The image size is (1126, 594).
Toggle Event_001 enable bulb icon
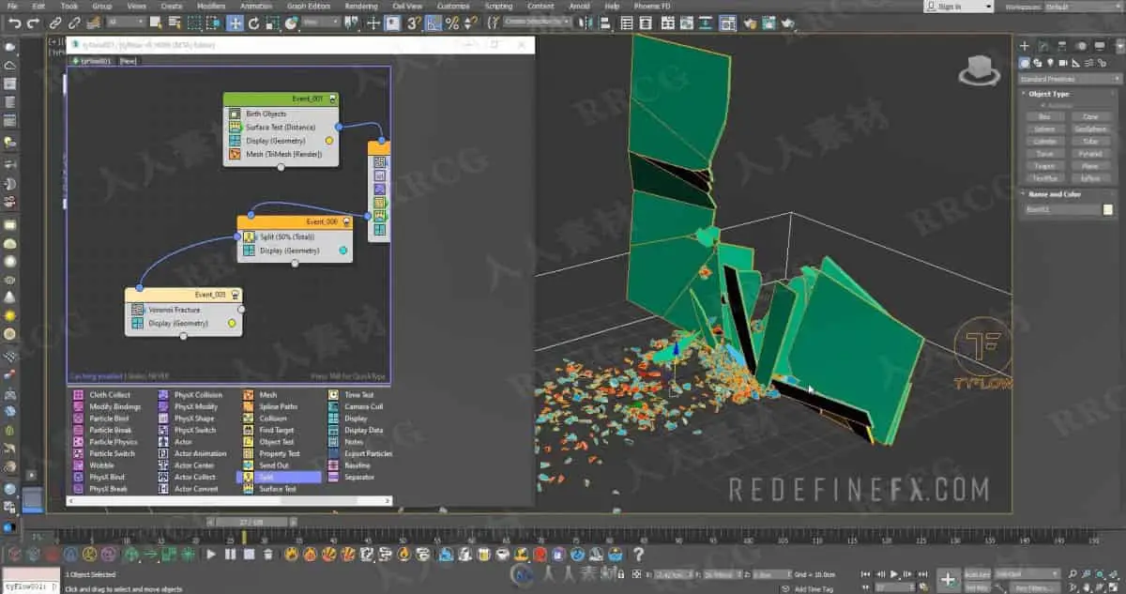pos(332,99)
